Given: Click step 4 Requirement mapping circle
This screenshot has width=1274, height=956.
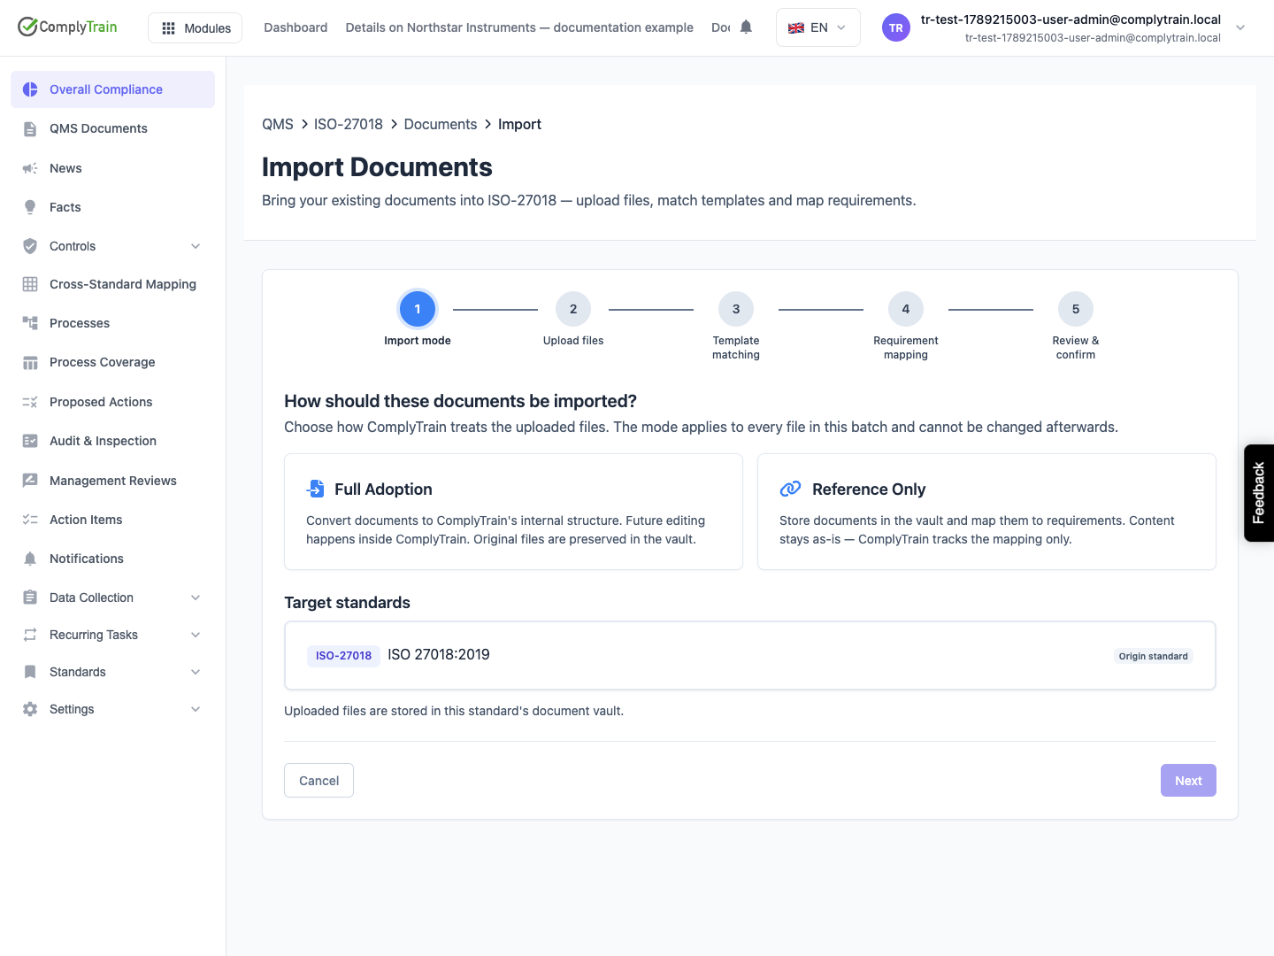Looking at the screenshot, I should (x=906, y=309).
